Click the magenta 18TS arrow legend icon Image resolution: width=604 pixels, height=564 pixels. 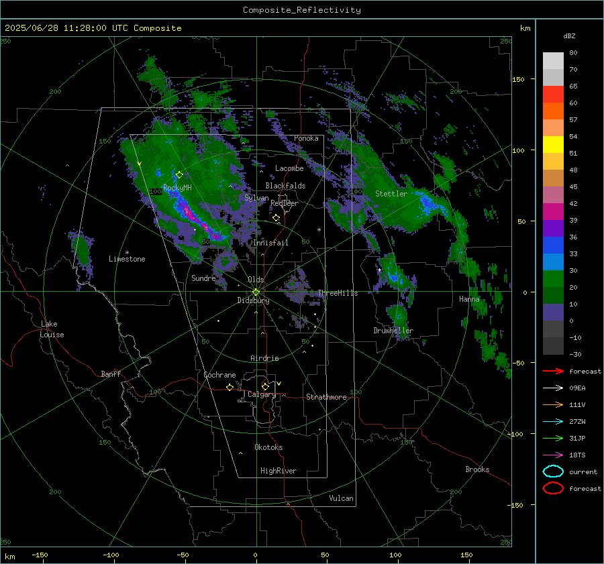(x=553, y=455)
